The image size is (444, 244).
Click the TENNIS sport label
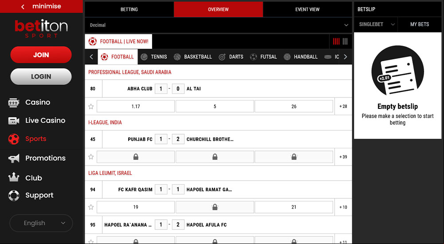(159, 57)
